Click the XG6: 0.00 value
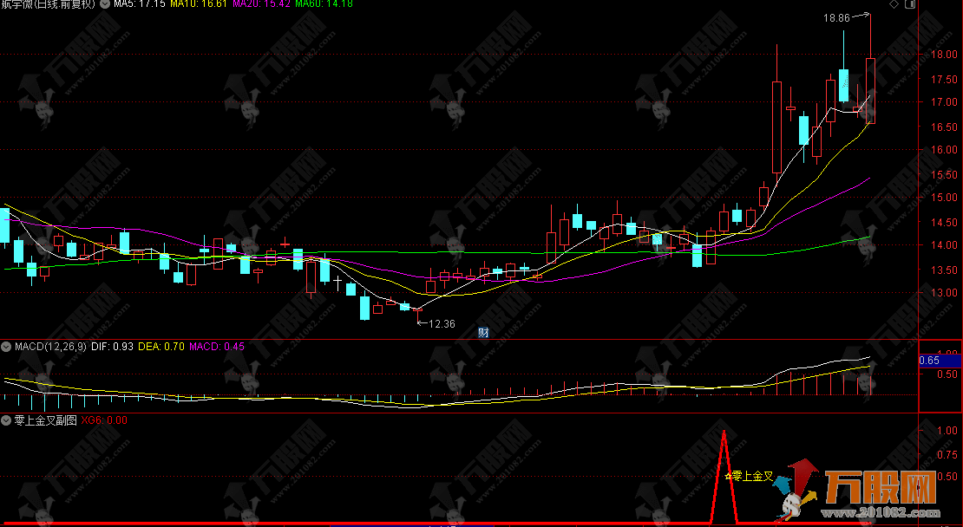The height and width of the screenshot is (527, 963). 104,420
